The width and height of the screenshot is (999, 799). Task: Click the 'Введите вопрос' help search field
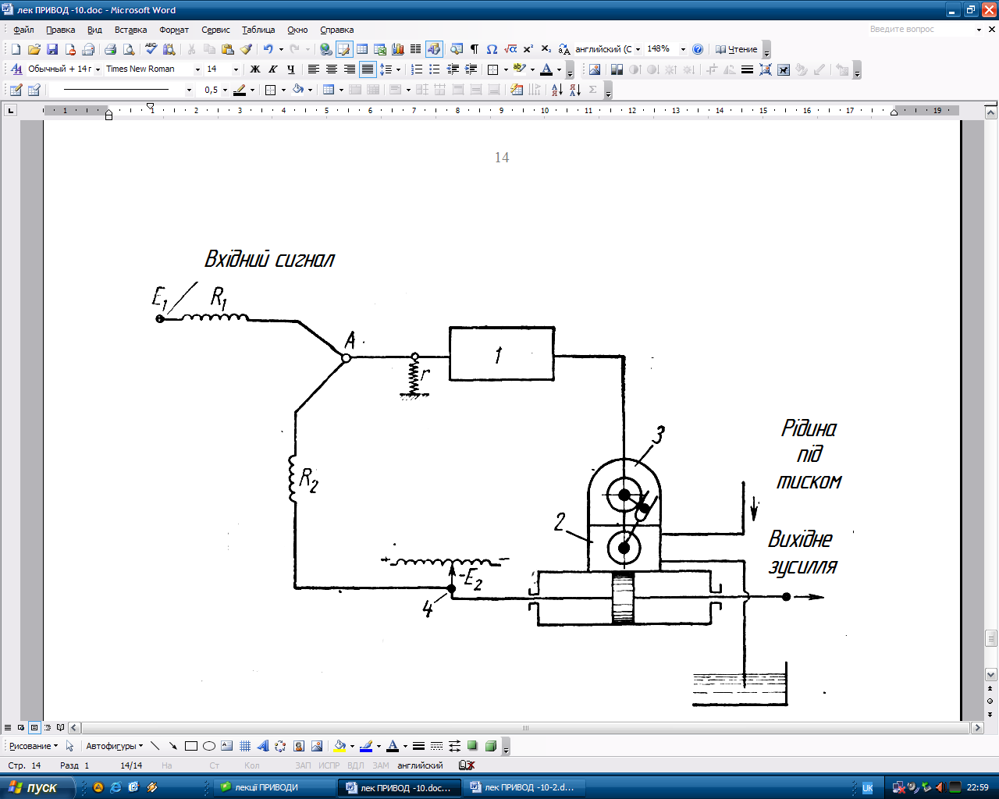click(920, 29)
